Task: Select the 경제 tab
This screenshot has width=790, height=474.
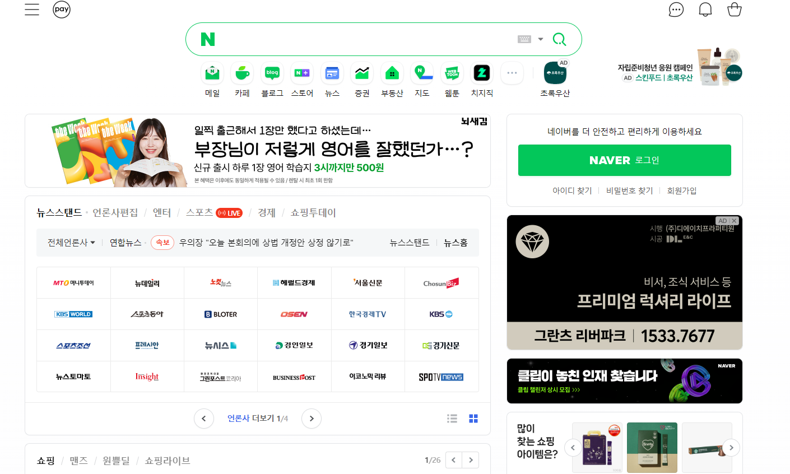Action: 267,212
